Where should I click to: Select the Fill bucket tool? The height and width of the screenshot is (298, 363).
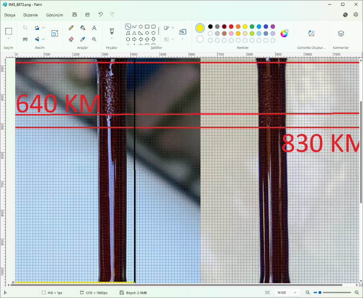83,28
